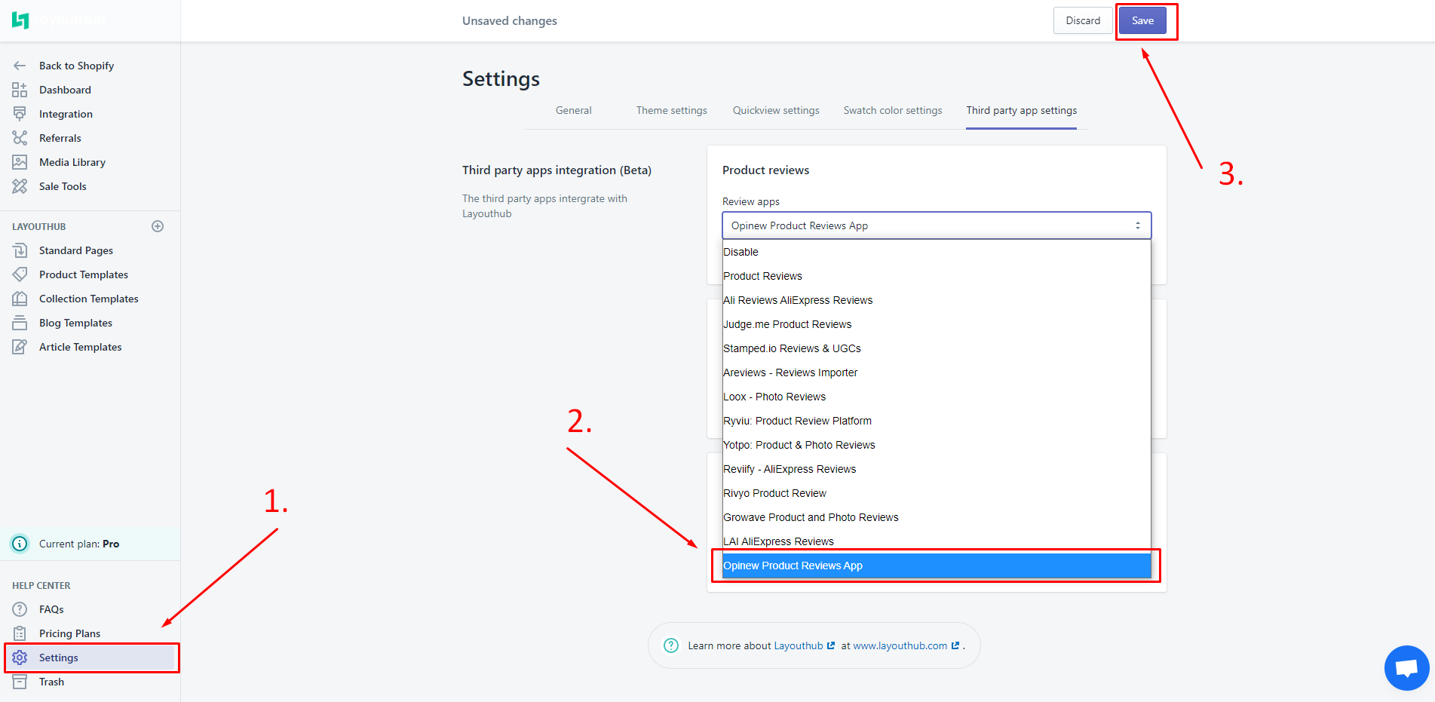Click the external link icon after www.layouthub.com

click(955, 645)
